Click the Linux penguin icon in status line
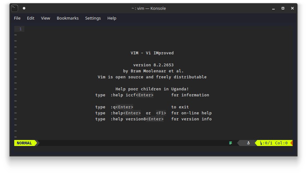This screenshot has width=307, height=176. click(x=248, y=143)
